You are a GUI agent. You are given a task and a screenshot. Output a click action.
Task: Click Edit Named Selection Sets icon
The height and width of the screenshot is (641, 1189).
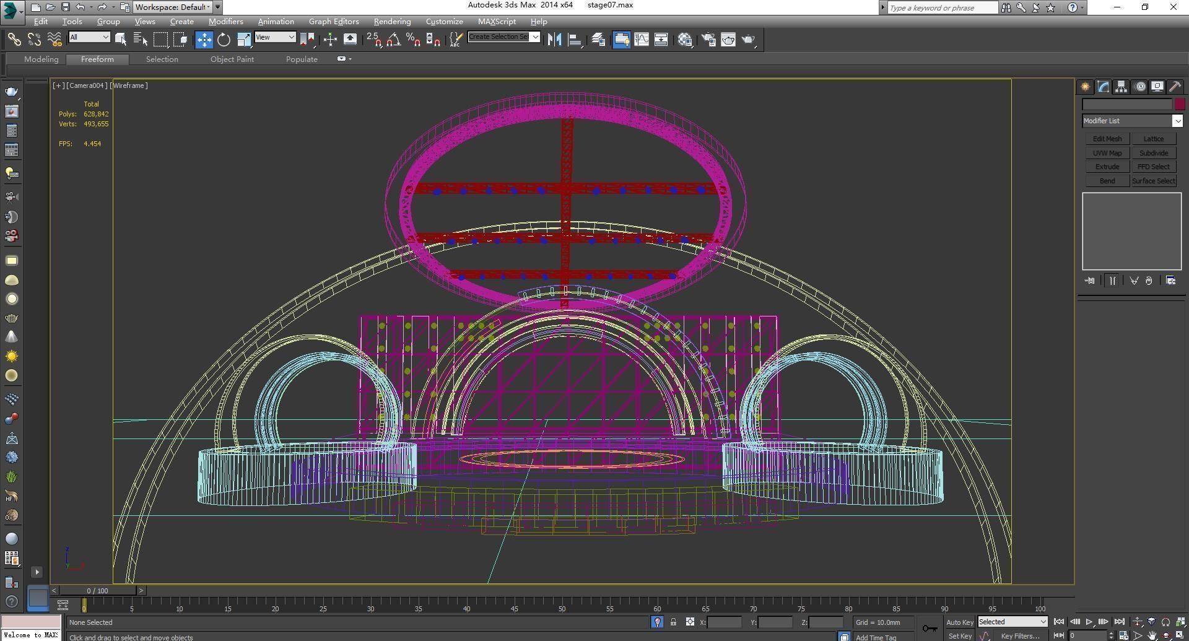click(x=455, y=40)
